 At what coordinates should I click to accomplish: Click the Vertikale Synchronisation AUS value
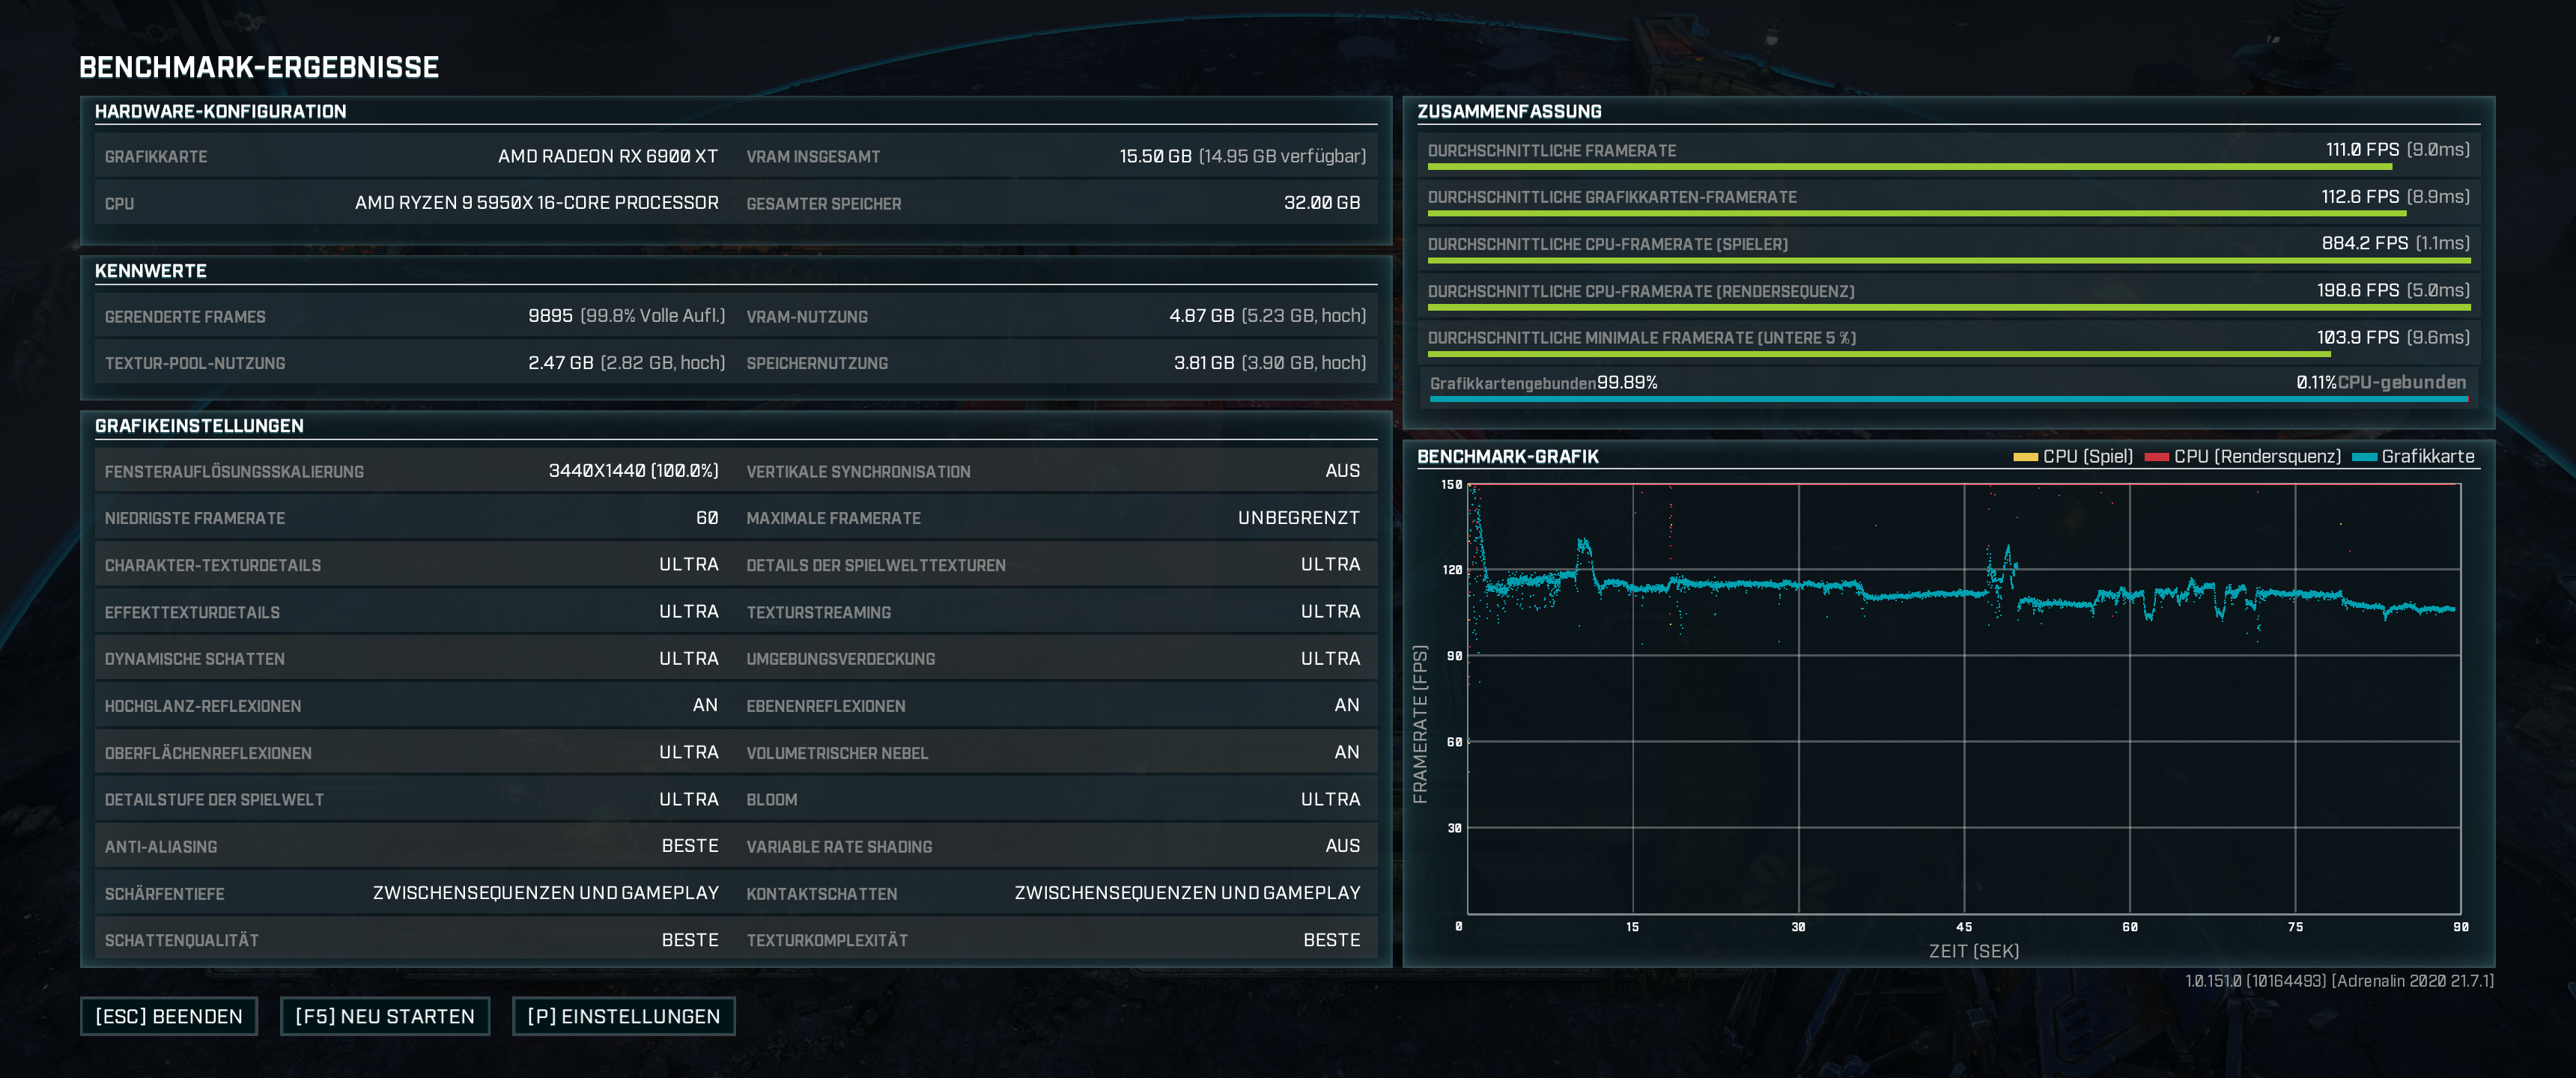coord(1342,471)
